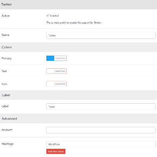This screenshot has height=157, width=157.
Task: Click the Enabled label text
Action: 54,16
